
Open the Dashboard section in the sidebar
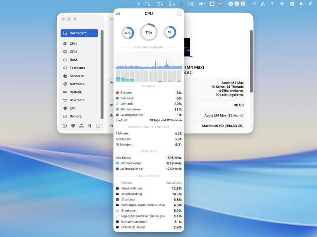pos(79,33)
